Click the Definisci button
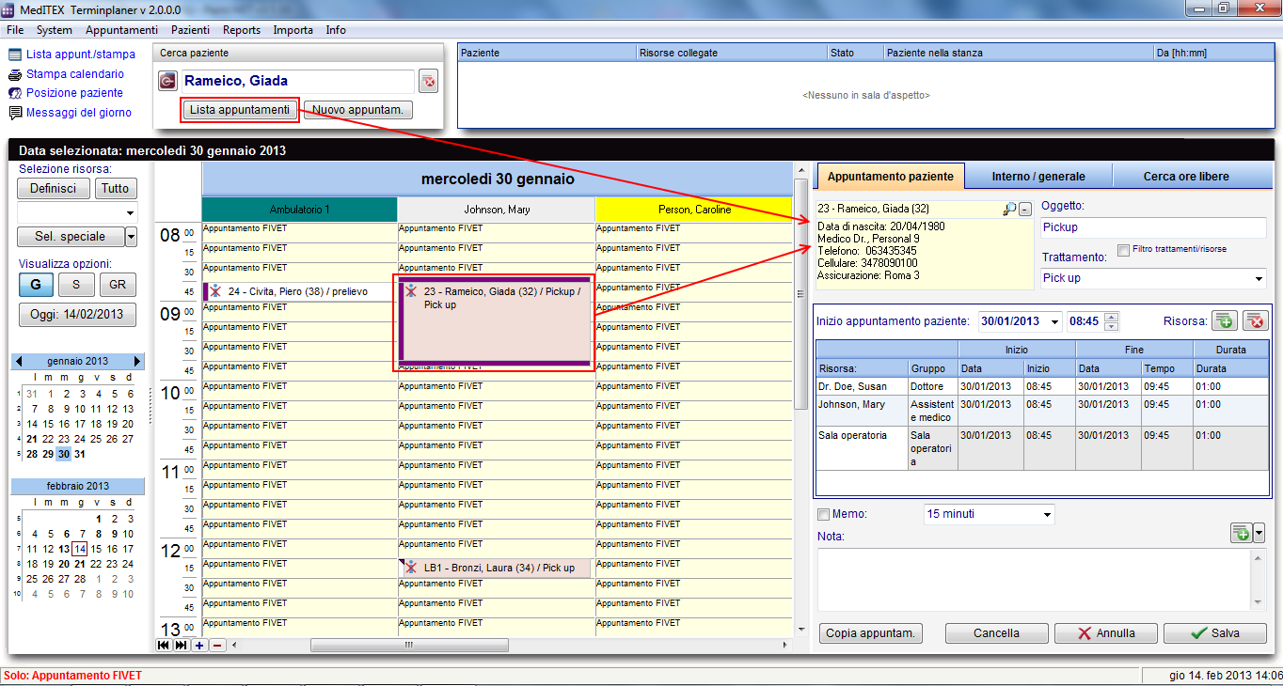Screen dimensions: 1283x686 tap(54, 188)
